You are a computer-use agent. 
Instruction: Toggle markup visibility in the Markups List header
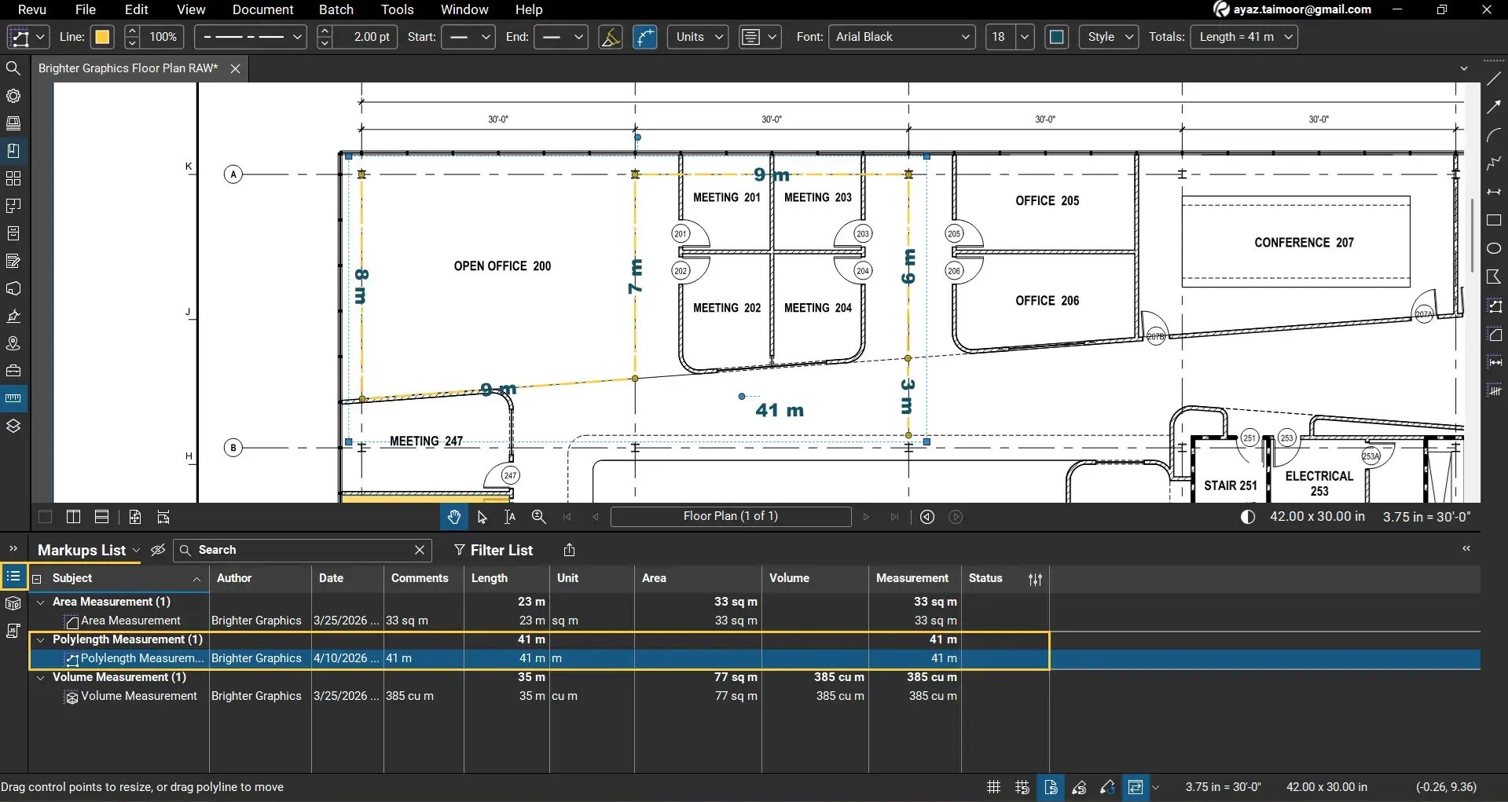(157, 550)
